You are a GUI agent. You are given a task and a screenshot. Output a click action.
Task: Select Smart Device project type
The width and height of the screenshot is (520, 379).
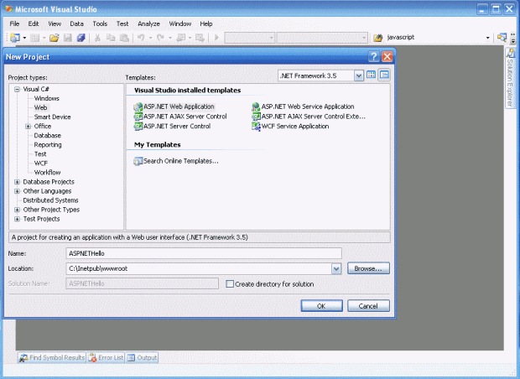[52, 117]
